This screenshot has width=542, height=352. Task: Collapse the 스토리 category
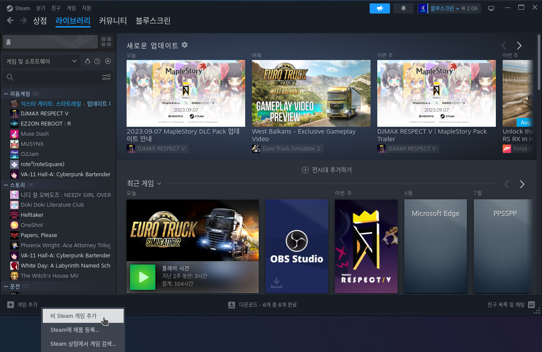pos(6,185)
